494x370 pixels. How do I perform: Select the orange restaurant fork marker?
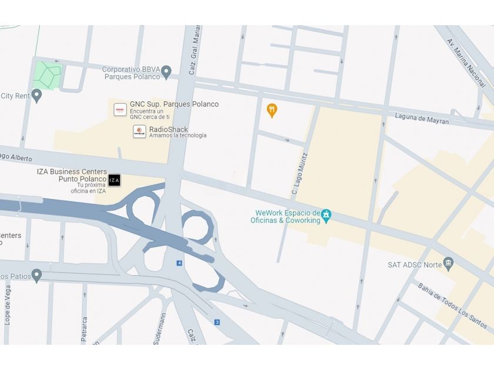[272, 110]
